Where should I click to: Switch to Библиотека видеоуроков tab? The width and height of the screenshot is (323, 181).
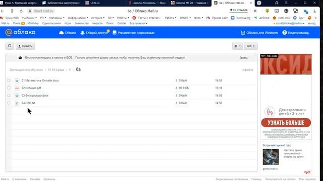coord(62,3)
